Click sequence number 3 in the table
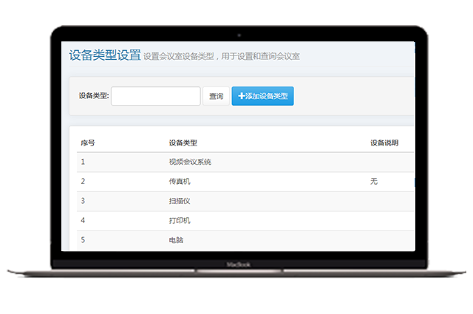The image size is (473, 314). pyautogui.click(x=83, y=201)
